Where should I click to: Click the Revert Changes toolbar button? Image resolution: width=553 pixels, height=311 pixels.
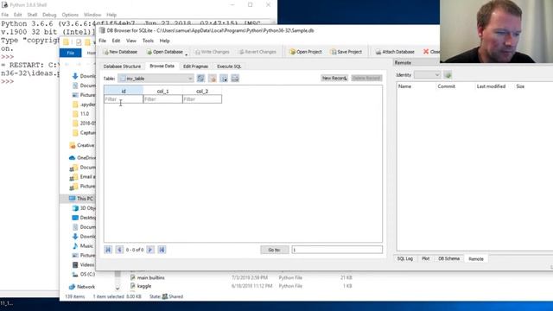[x=257, y=52]
